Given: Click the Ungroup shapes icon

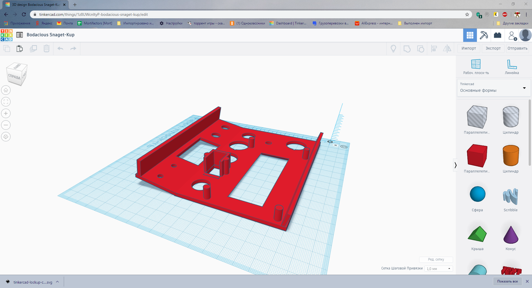Looking at the screenshot, I should coord(420,49).
